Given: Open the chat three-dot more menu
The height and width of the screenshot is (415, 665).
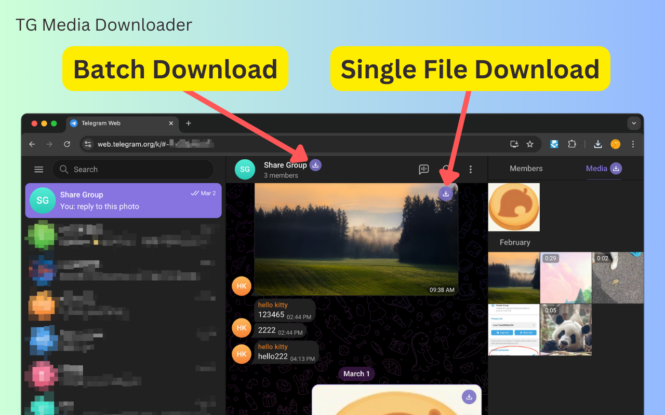Looking at the screenshot, I should pyautogui.click(x=471, y=169).
